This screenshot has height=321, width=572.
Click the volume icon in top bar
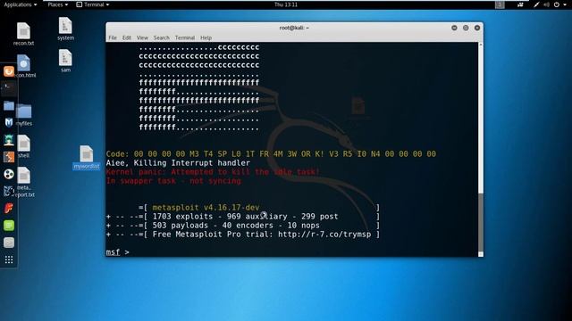point(546,4)
